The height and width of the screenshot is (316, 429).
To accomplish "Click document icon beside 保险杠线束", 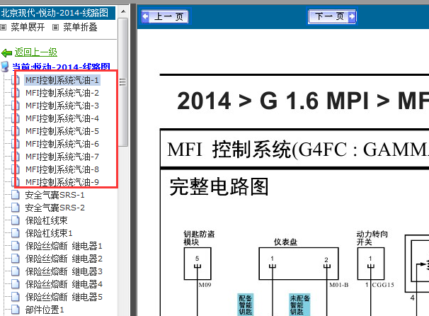I will point(16,220).
